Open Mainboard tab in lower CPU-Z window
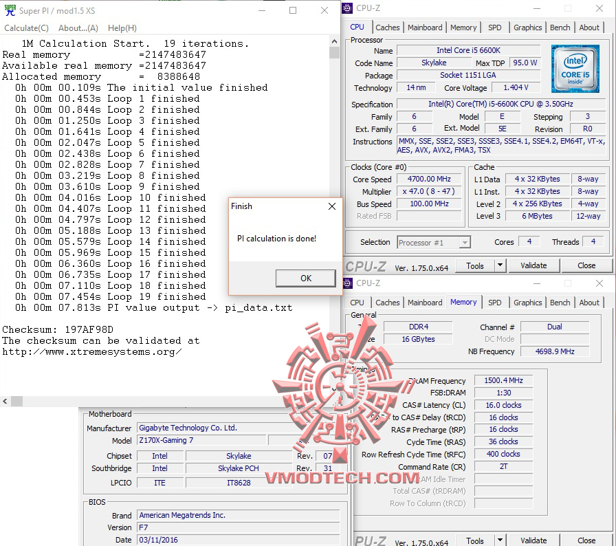Viewport: 616px width, 546px height. (x=425, y=303)
